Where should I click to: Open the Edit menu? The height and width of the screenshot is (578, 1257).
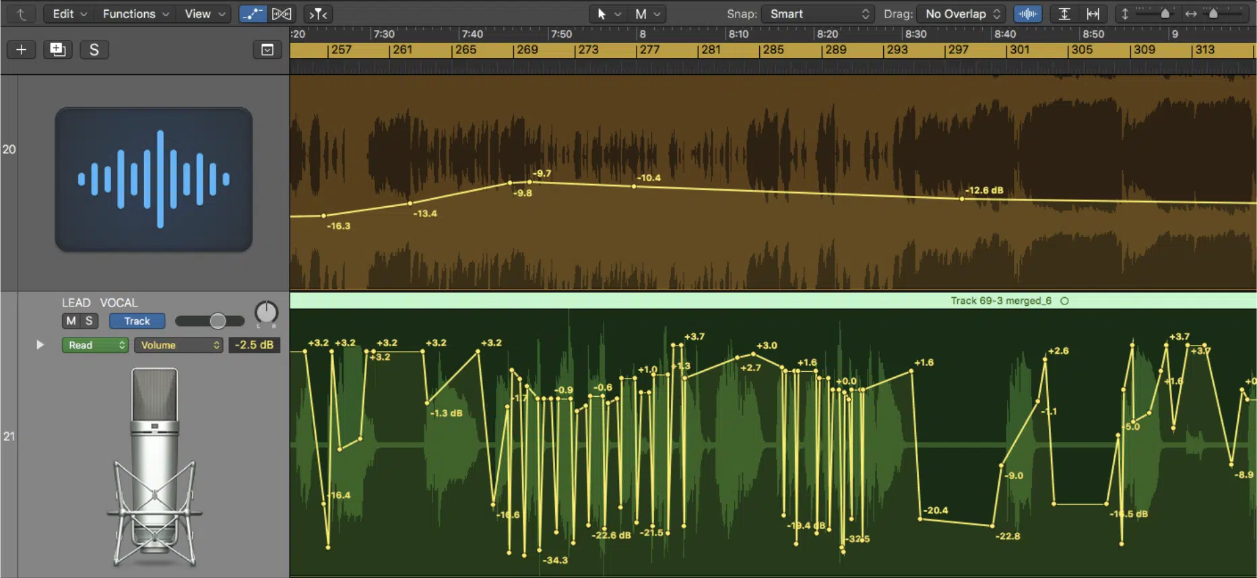pos(69,14)
